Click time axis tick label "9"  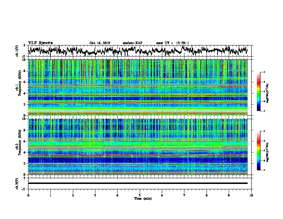point(229,195)
